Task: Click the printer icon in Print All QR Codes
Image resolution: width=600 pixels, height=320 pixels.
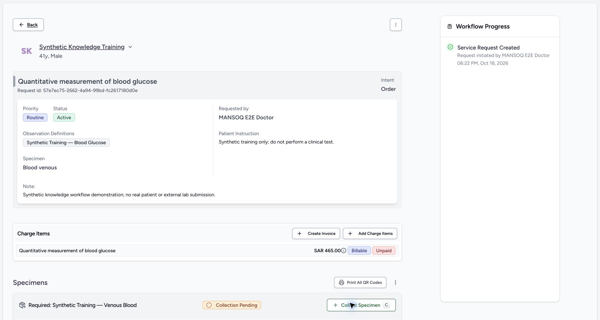Action: tap(341, 282)
